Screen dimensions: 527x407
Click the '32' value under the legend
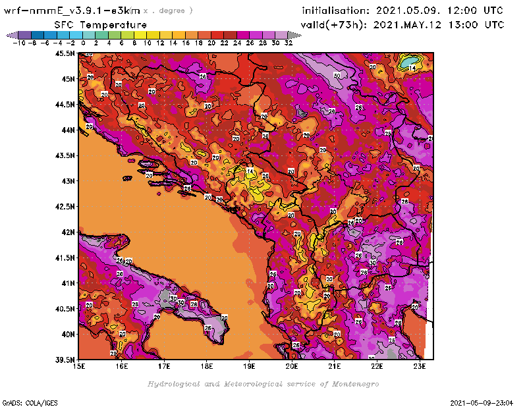[x=289, y=43]
